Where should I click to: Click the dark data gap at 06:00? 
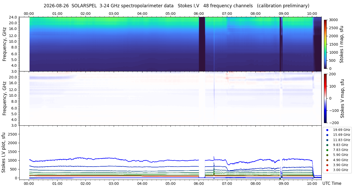[x=202, y=44]
